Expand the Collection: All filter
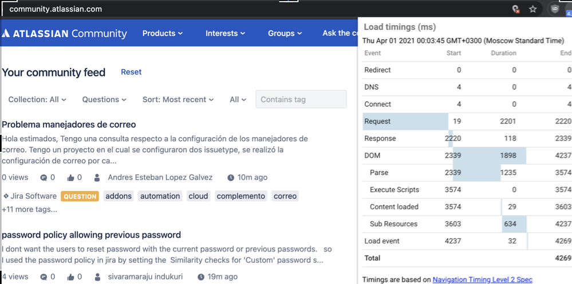The height and width of the screenshot is (284, 572). coord(37,99)
